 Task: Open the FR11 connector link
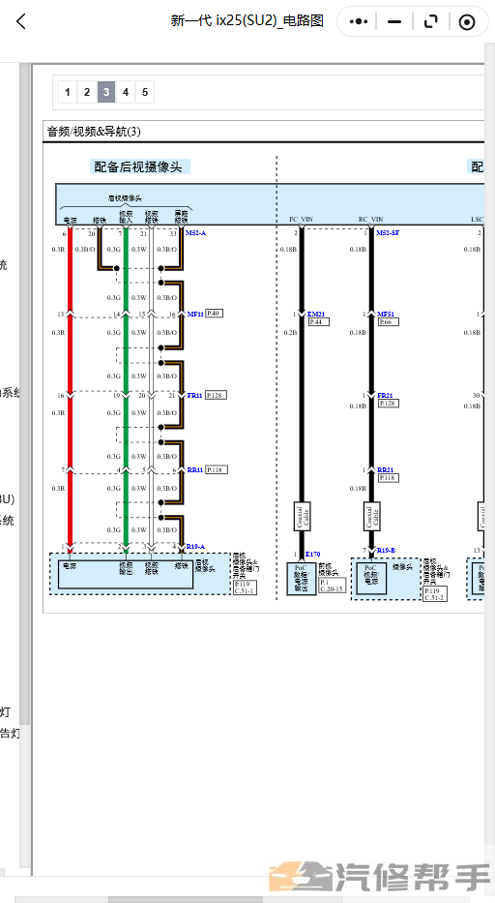pos(194,396)
